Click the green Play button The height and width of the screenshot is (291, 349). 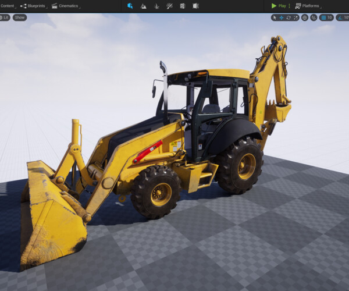[279, 6]
